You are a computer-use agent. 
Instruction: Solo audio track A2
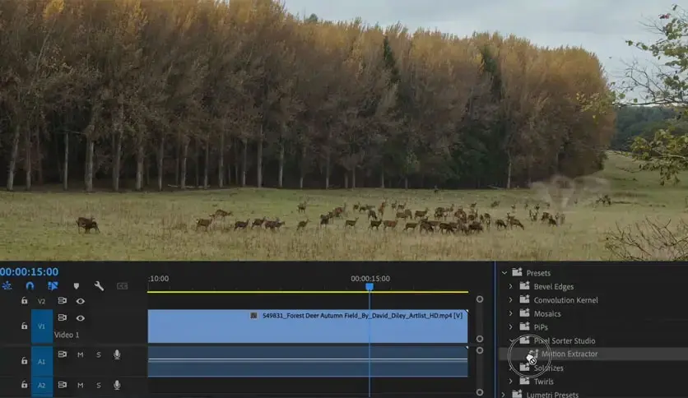pos(98,385)
